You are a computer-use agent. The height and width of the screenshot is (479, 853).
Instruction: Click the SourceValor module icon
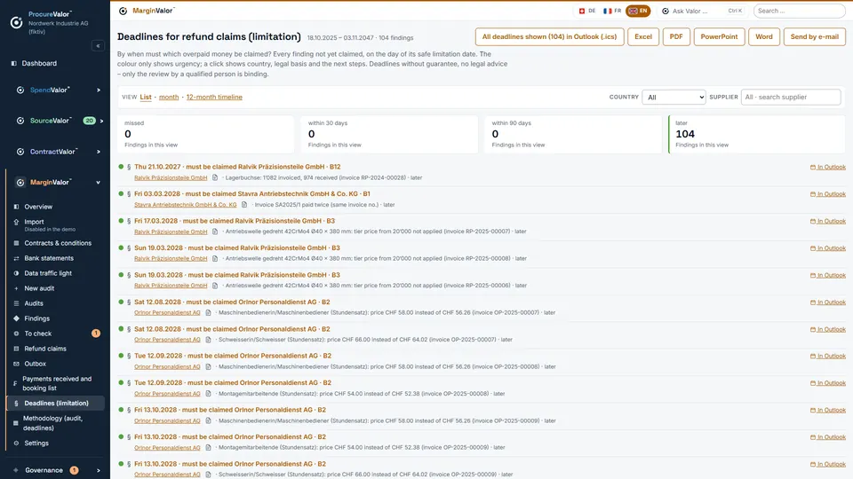coord(20,121)
